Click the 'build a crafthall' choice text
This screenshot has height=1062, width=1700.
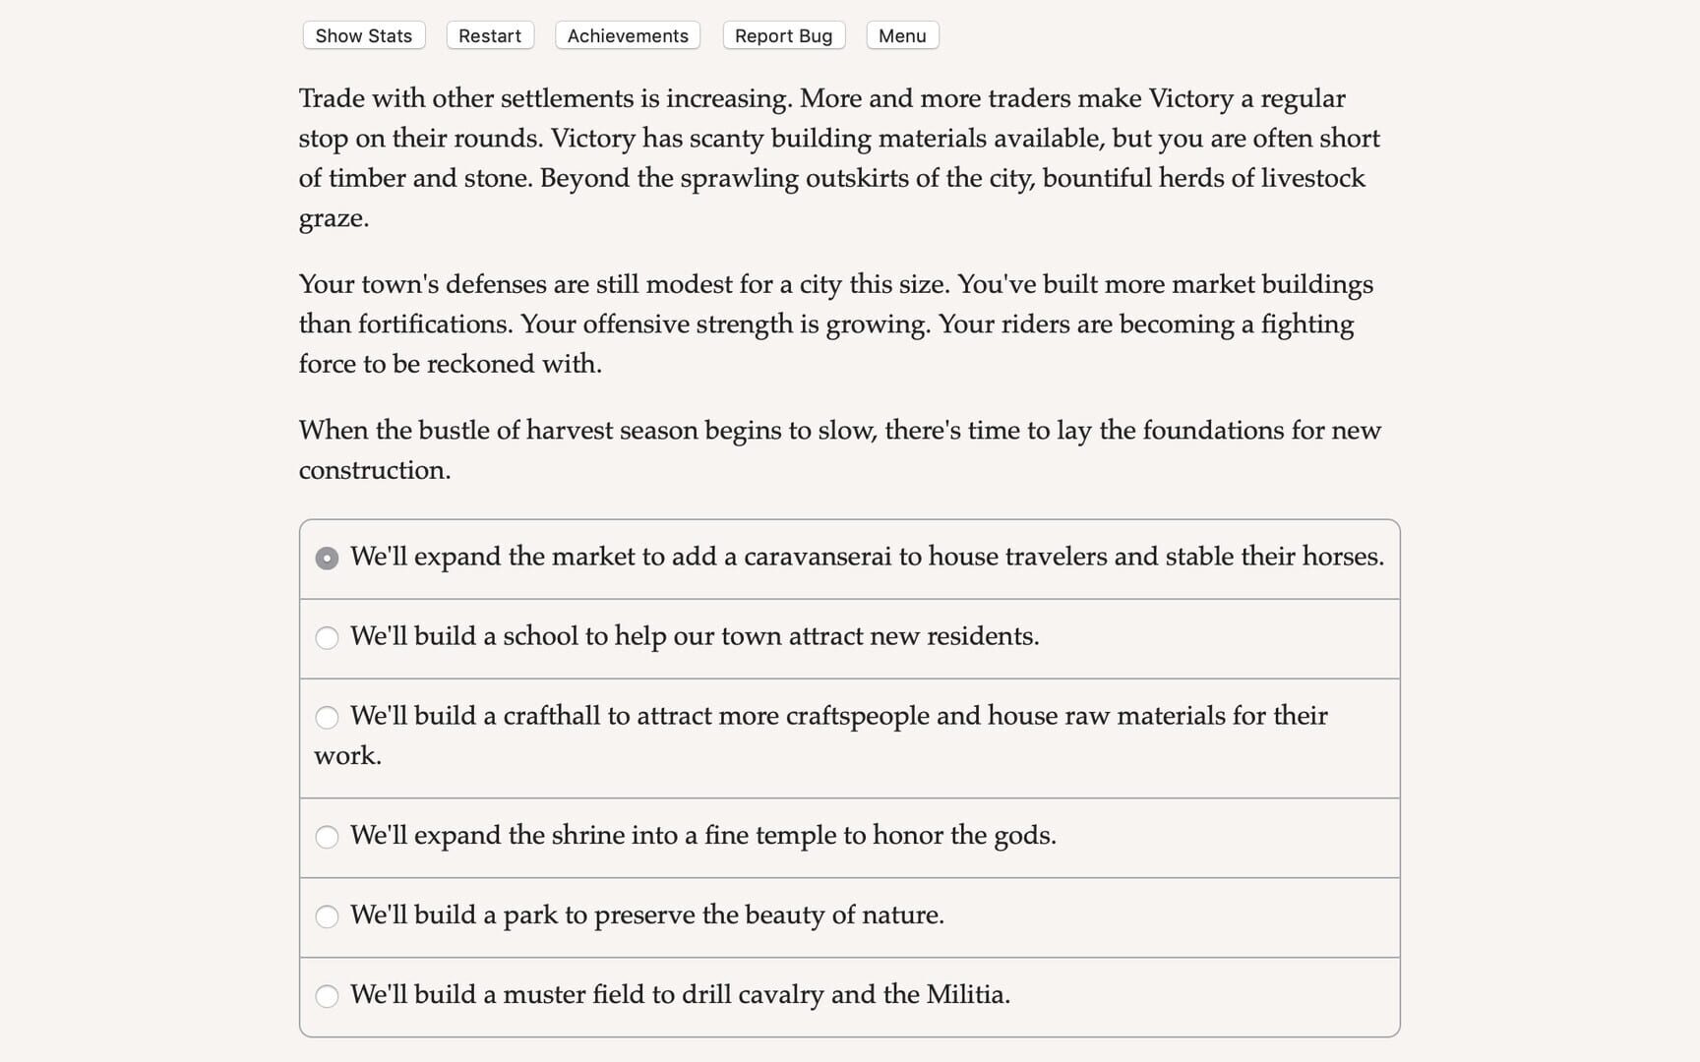click(x=838, y=716)
